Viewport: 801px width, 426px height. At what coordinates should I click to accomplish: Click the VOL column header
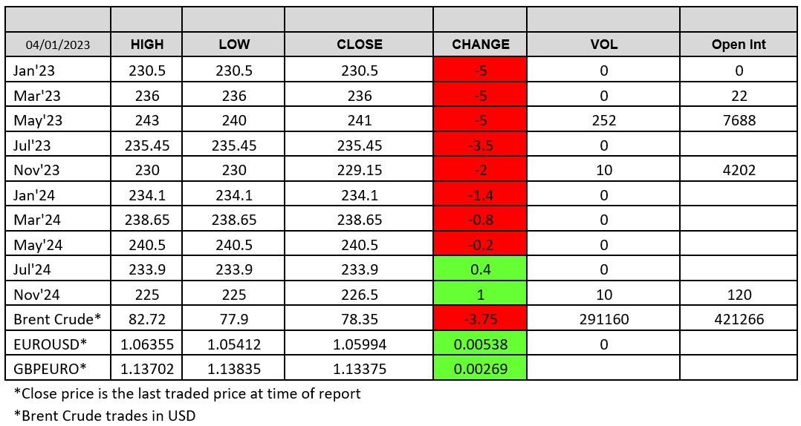coord(603,45)
